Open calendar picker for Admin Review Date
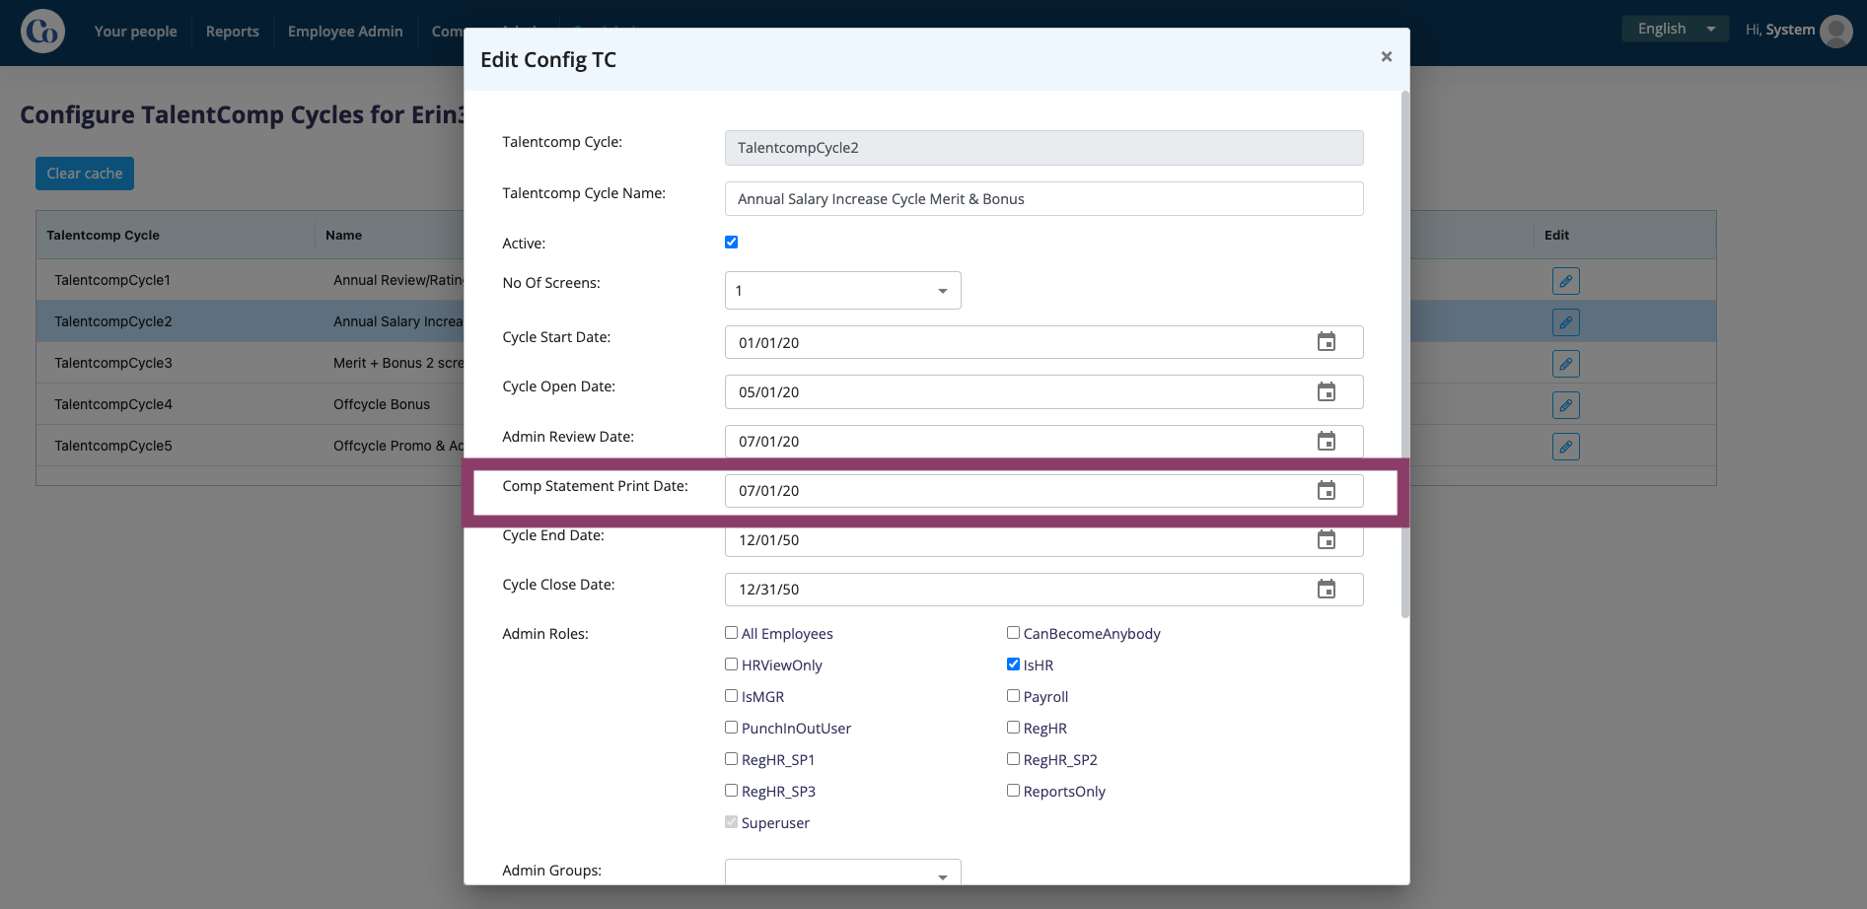The image size is (1867, 909). point(1327,441)
